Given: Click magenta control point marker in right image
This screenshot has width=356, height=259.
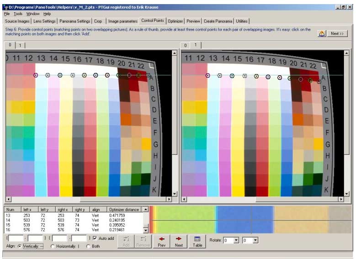Looking at the screenshot, I should tap(208, 75).
